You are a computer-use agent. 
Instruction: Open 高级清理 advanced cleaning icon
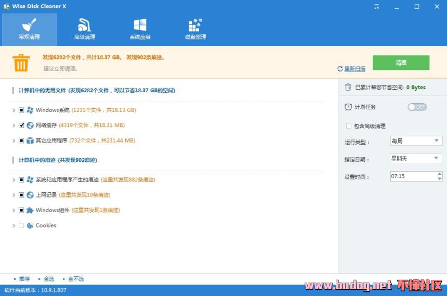pyautogui.click(x=84, y=25)
